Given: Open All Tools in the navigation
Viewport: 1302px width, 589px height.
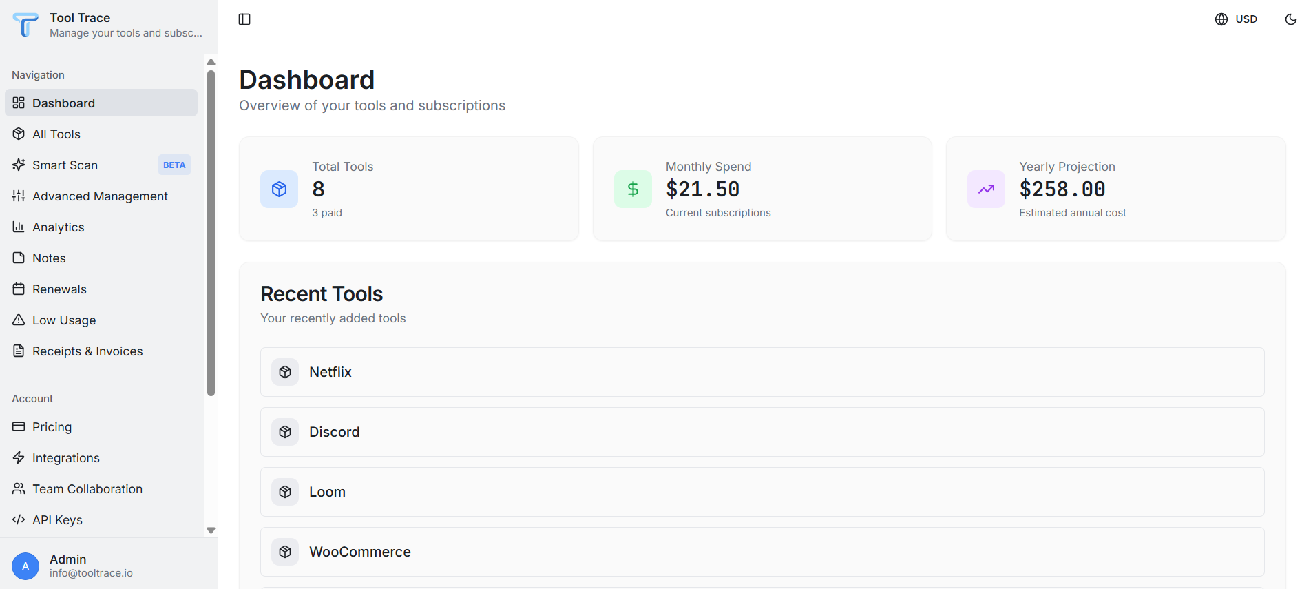Looking at the screenshot, I should 56,134.
